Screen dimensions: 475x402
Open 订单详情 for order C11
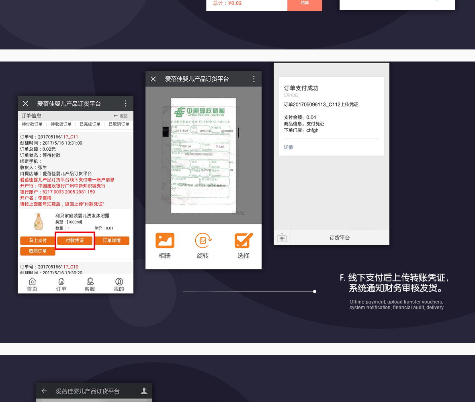pos(112,240)
